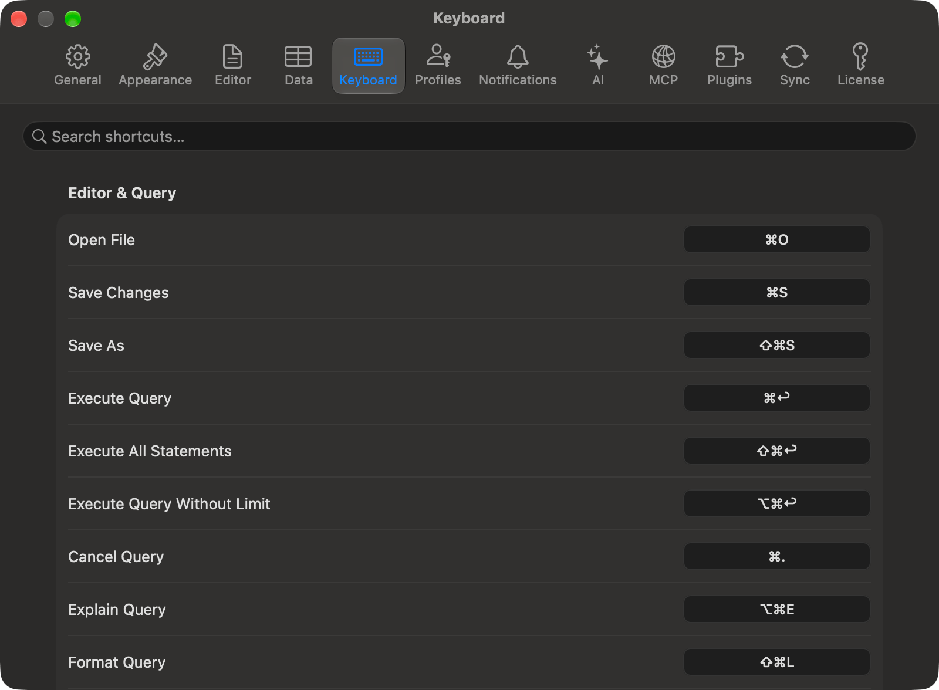The width and height of the screenshot is (939, 690).
Task: Edit the Open File shortcut ⌘O
Action: 777,239
